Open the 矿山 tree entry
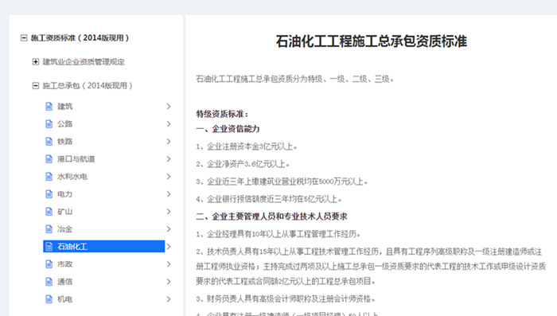Image resolution: width=557 pixels, height=316 pixels. pos(65,212)
